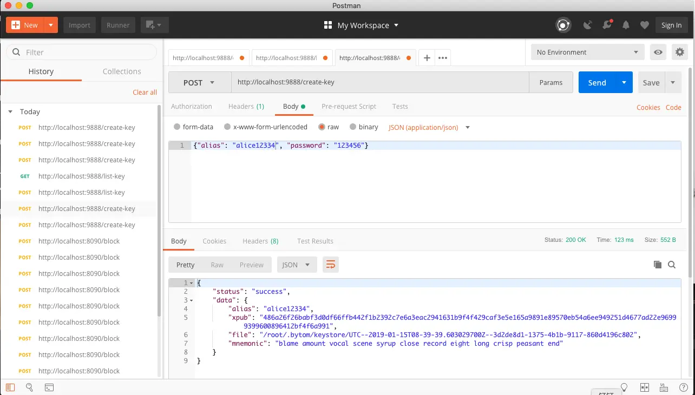Open the New button dropdown arrow
The image size is (695, 395).
(x=50, y=25)
